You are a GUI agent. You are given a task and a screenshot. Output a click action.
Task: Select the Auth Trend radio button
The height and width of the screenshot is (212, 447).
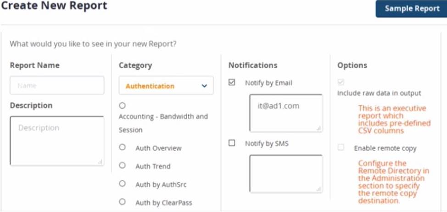click(x=123, y=165)
